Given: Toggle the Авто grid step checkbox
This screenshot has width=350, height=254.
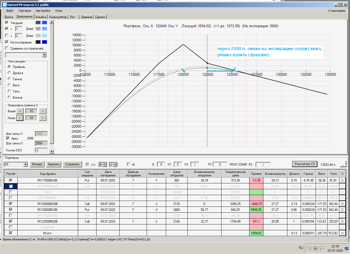Looking at the screenshot, I should 8,138.
